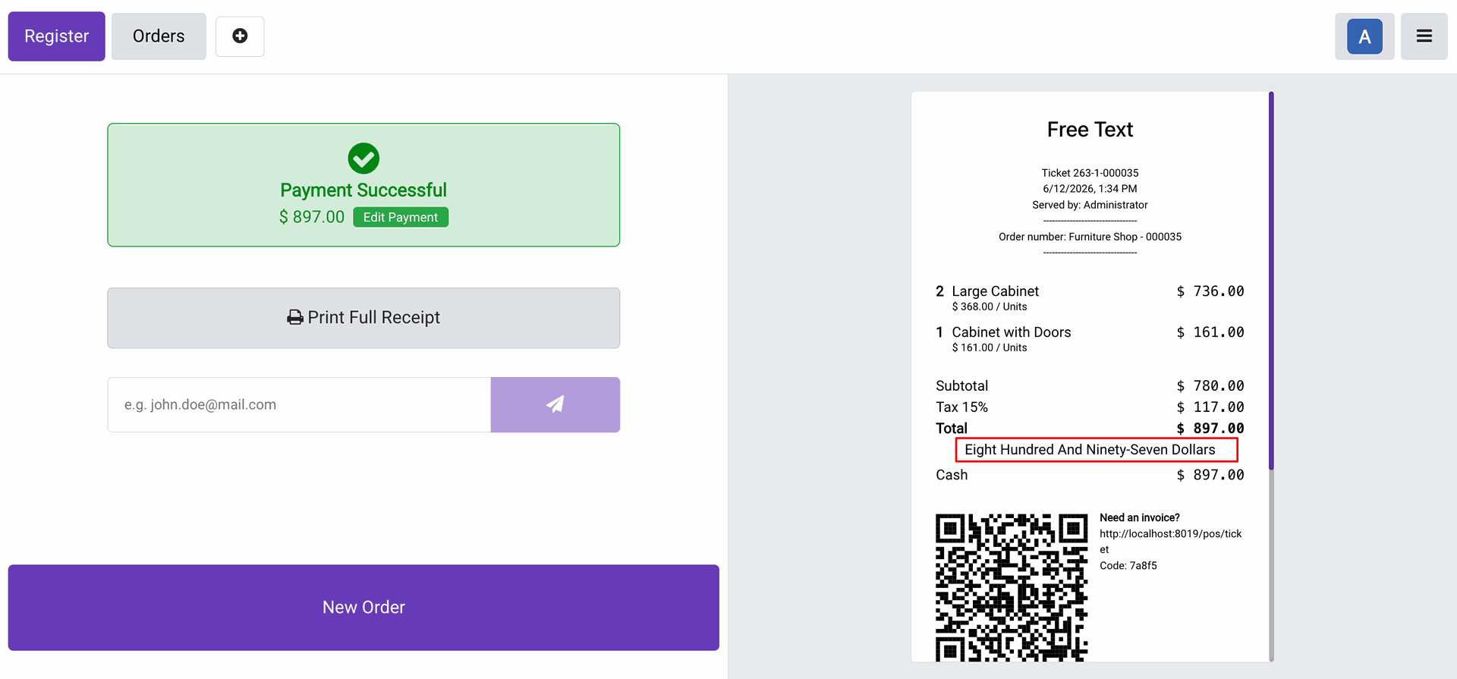Click the Edit Payment button
This screenshot has width=1457, height=679.
[x=401, y=217]
